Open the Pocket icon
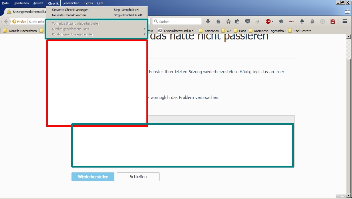352x199 pixels. pyautogui.click(x=248, y=21)
